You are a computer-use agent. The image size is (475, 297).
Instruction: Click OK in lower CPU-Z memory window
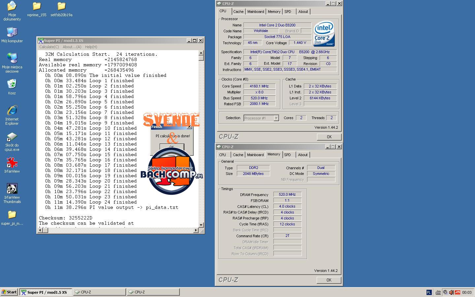(x=329, y=280)
